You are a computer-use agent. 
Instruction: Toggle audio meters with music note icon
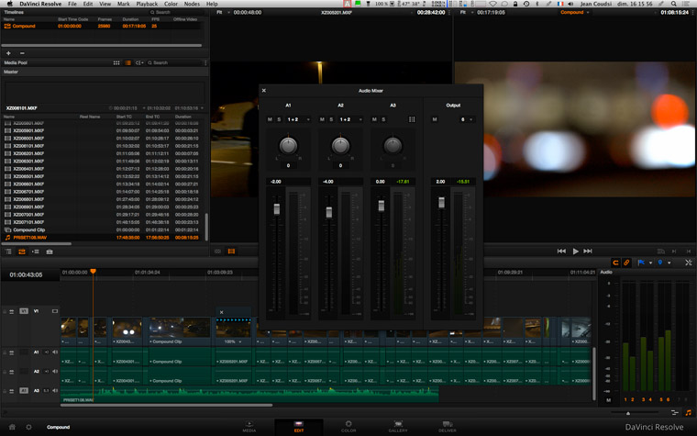pos(688,413)
